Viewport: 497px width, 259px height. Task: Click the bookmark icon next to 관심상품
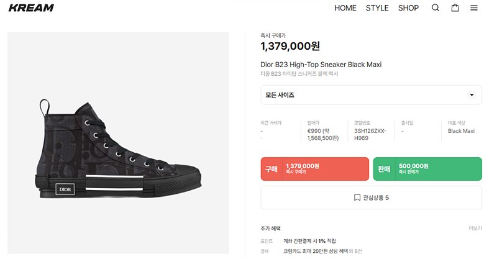tap(357, 198)
